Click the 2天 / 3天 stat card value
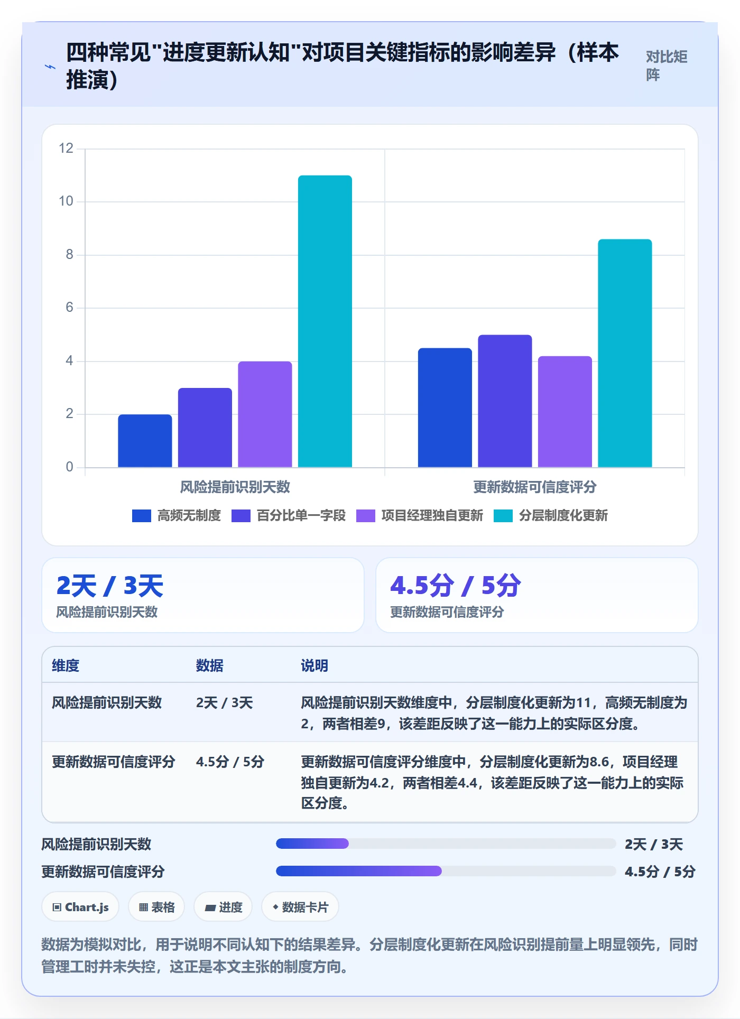This screenshot has height=1019, width=740. (x=110, y=586)
